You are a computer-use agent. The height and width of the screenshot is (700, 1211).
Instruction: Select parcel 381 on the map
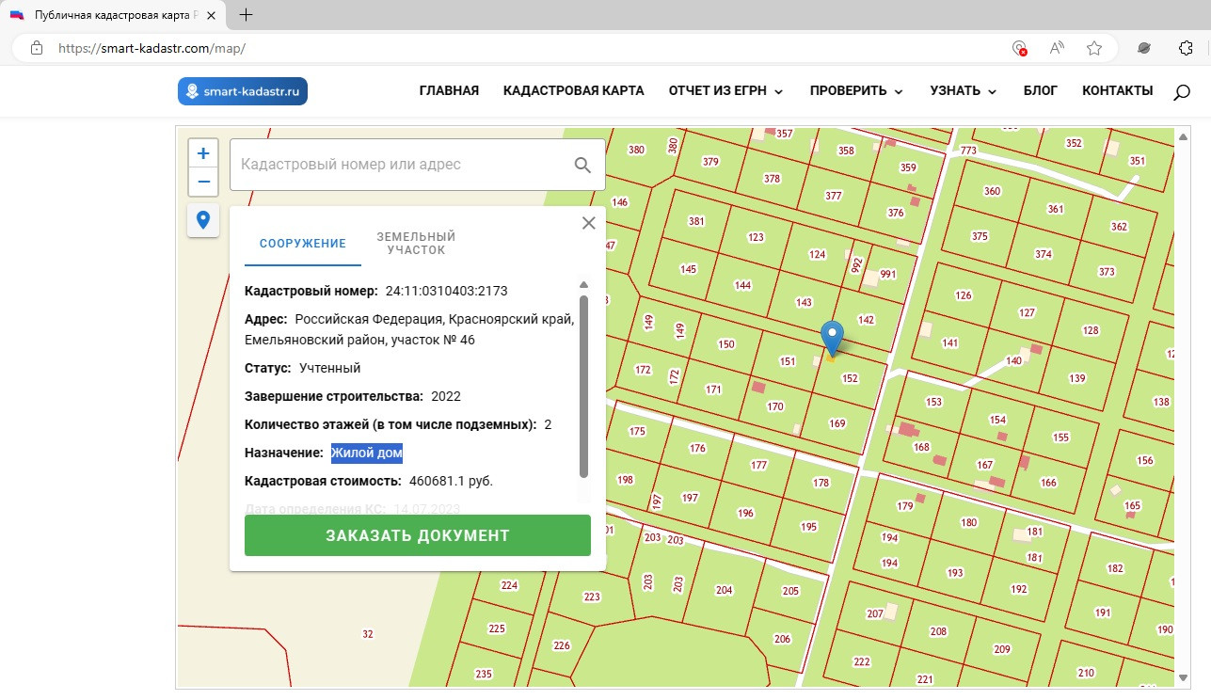click(696, 221)
